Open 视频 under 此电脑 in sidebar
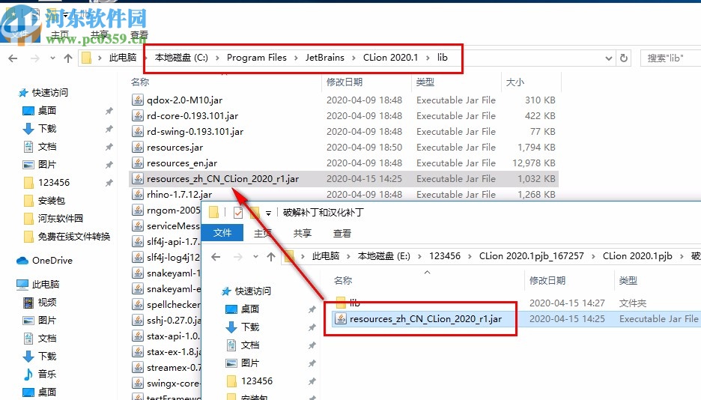The image size is (701, 400). 46,302
